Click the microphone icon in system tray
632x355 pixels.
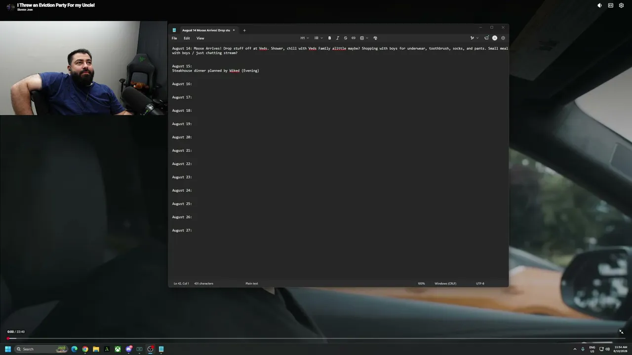tap(583, 349)
